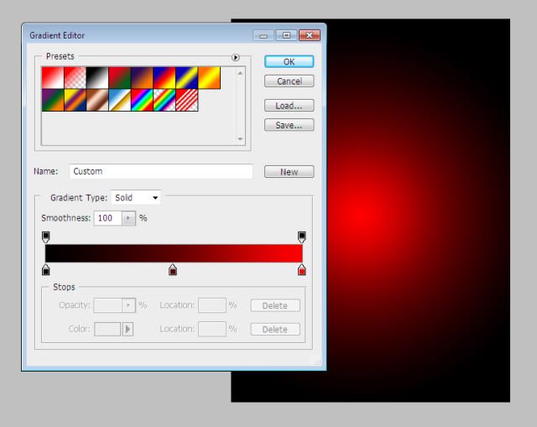Image resolution: width=537 pixels, height=427 pixels.
Task: Open the Opacity popup arrow in Stops
Action: [128, 305]
